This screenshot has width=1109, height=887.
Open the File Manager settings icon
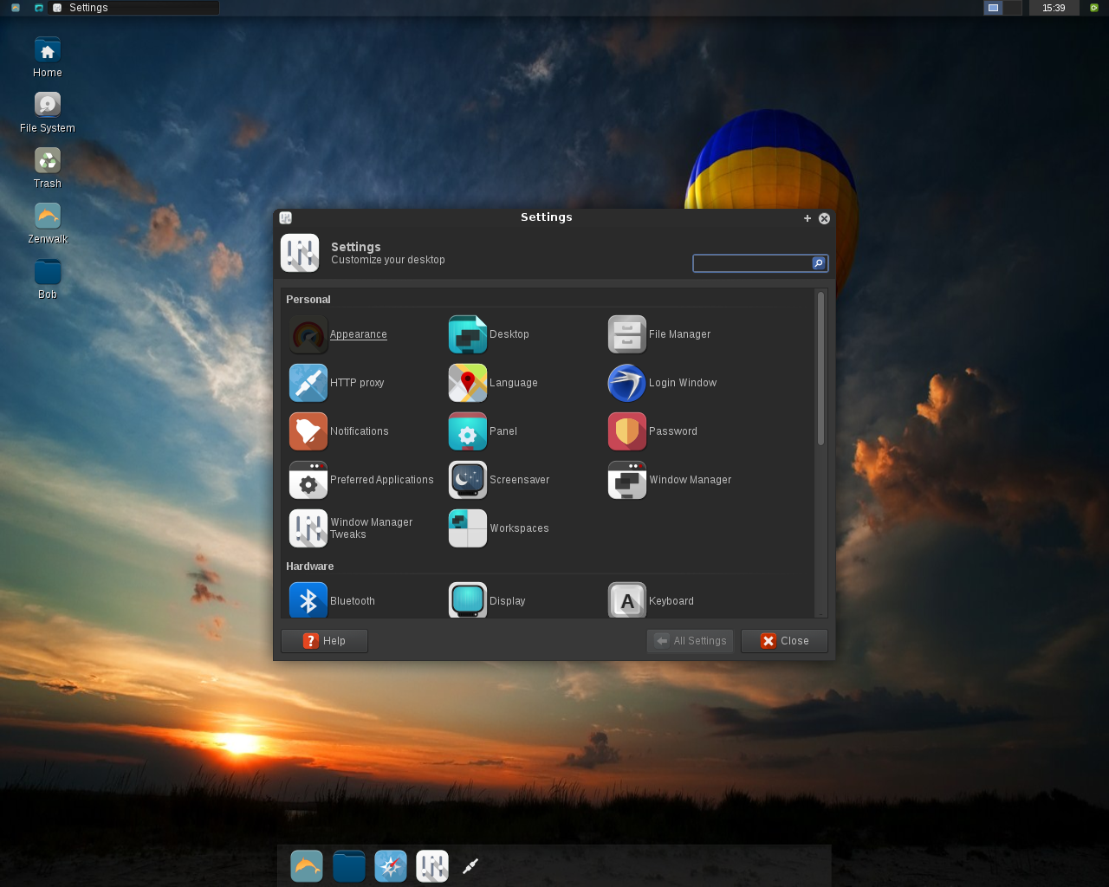627,334
